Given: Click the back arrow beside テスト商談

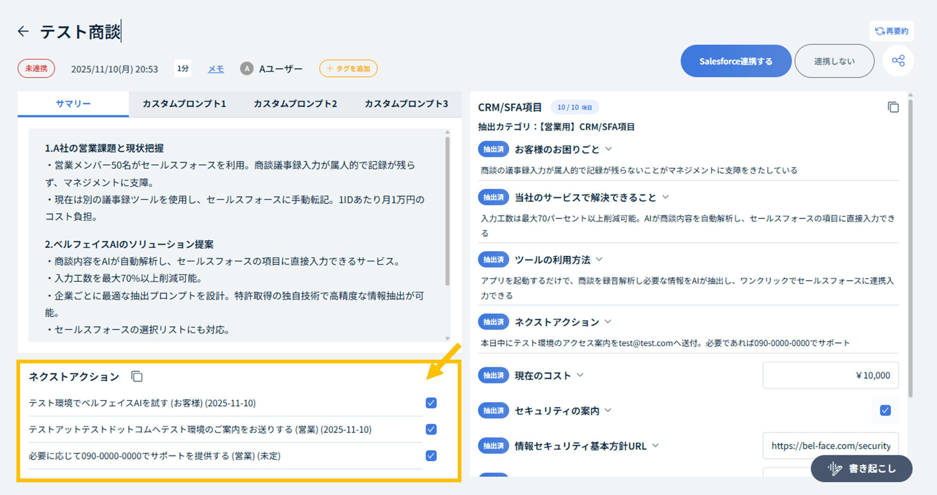Looking at the screenshot, I should pyautogui.click(x=23, y=31).
